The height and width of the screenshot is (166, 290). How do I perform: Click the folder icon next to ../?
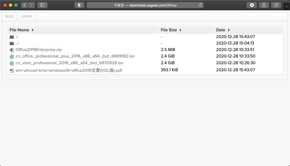point(12,43)
